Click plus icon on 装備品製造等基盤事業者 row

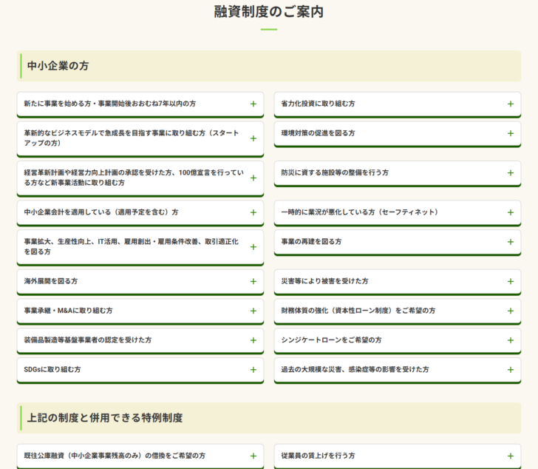click(253, 340)
